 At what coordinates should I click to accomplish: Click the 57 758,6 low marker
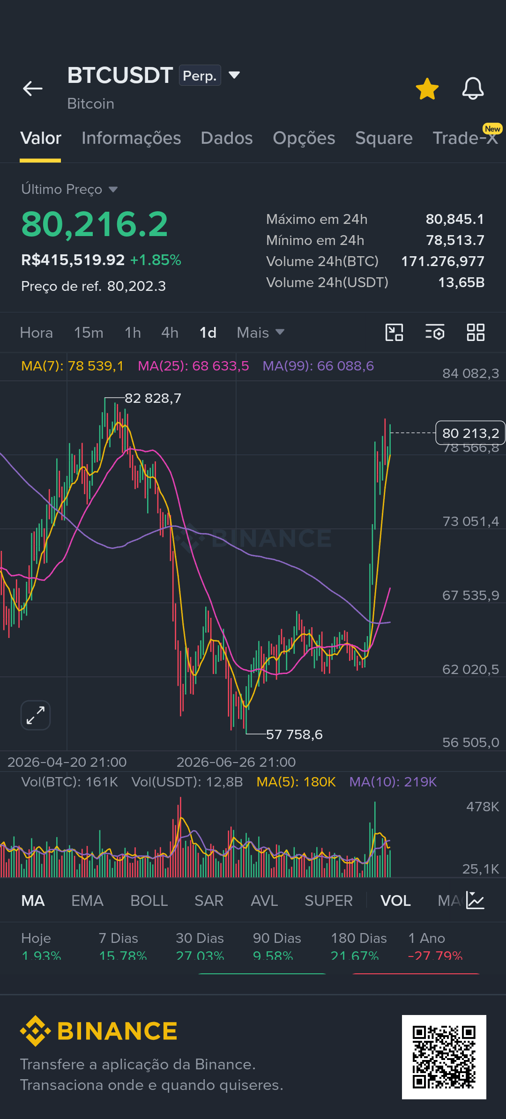(294, 734)
